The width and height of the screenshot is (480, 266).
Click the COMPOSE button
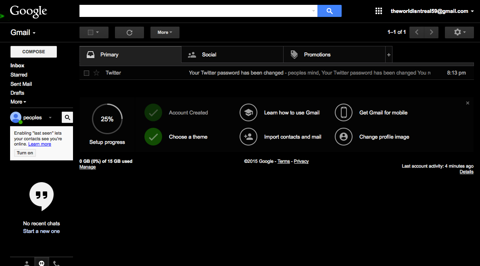coord(33,52)
